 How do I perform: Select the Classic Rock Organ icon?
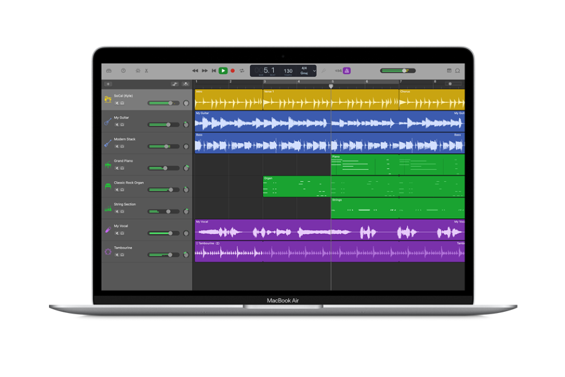(108, 186)
